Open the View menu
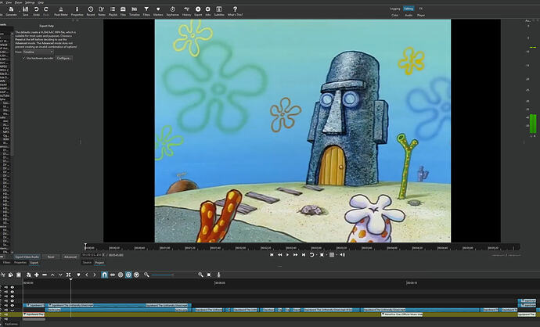540x327 pixels. (x=9, y=2)
